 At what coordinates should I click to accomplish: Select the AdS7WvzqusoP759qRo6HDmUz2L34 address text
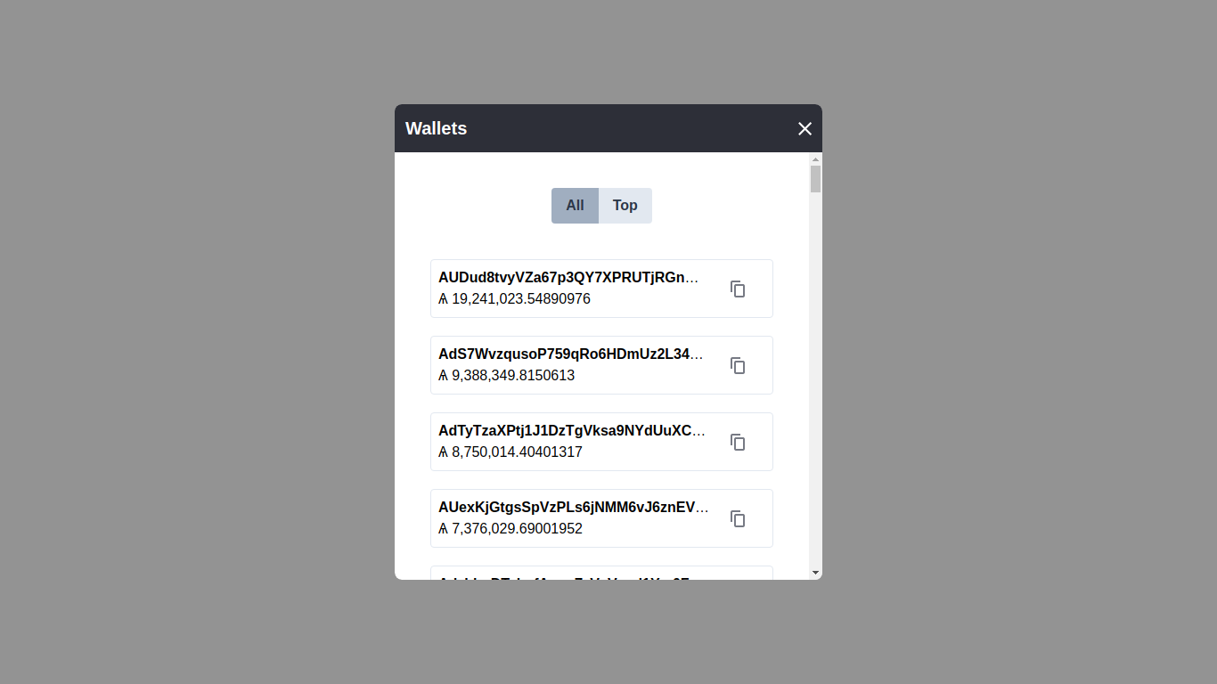pyautogui.click(x=571, y=354)
